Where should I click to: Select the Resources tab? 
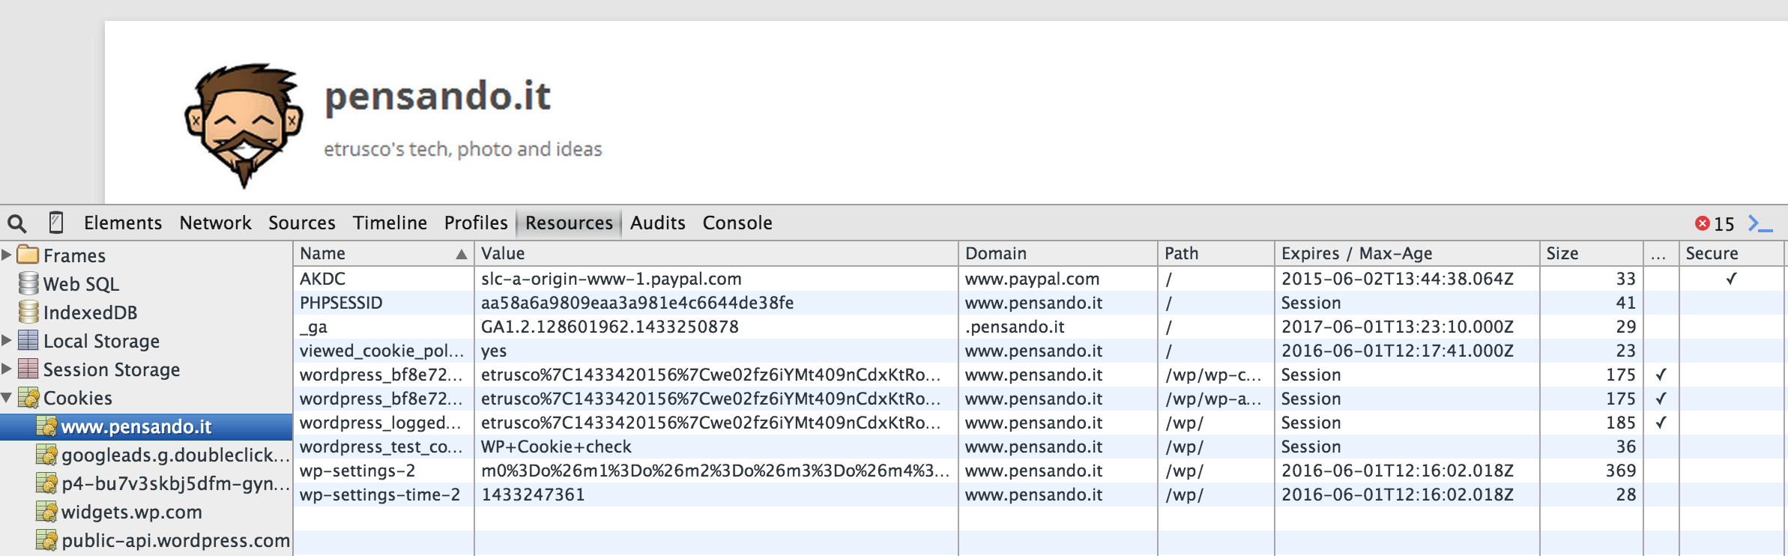coord(569,223)
